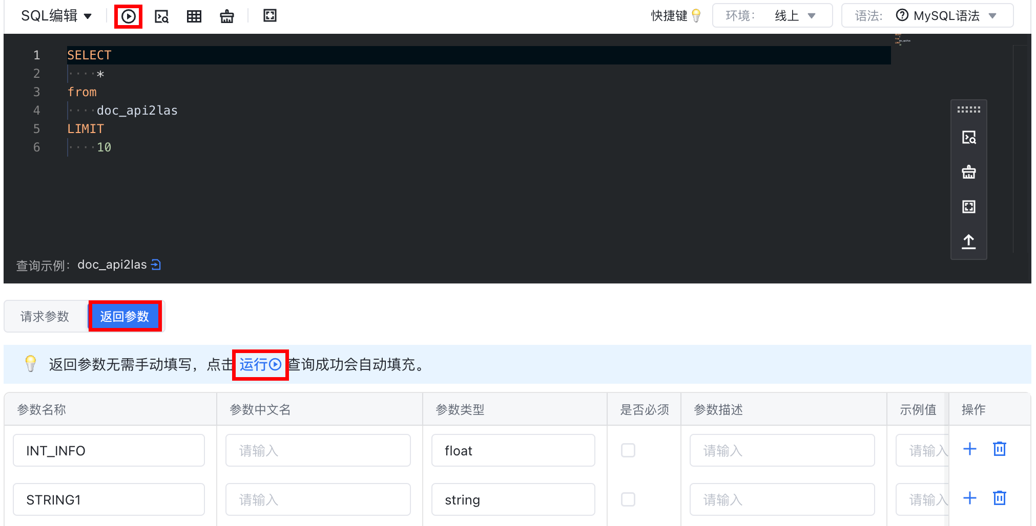Viewport: 1036px width, 526px height.
Task: Click the shortcut keys lightbulb icon
Action: coord(696,16)
